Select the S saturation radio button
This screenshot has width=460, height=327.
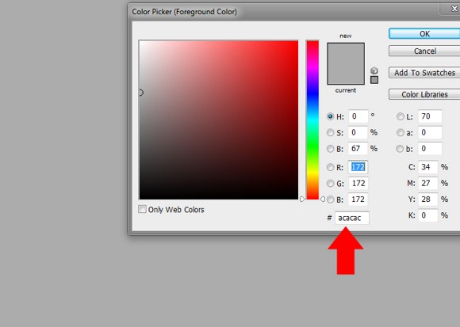331,132
